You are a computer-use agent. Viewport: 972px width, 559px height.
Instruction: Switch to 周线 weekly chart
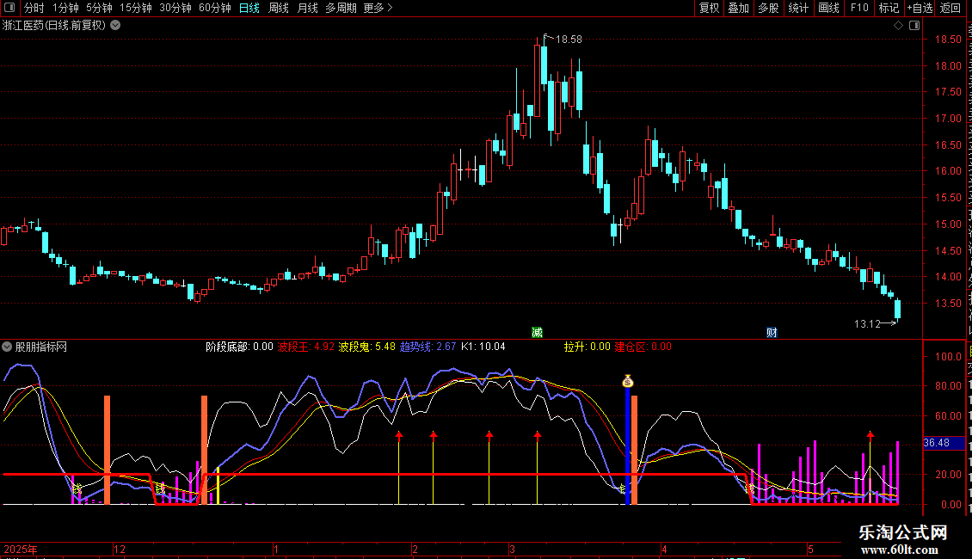279,8
